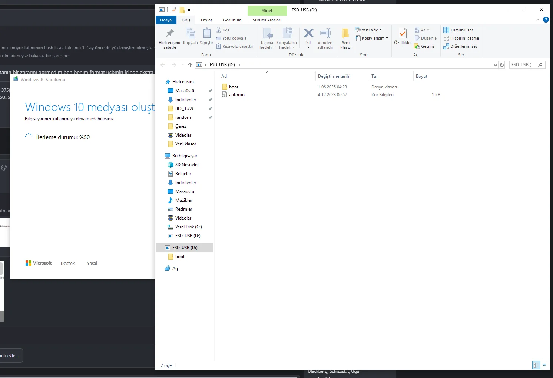This screenshot has width=553, height=378.
Task: Open recent locations dropdown arrow
Action: (x=182, y=65)
